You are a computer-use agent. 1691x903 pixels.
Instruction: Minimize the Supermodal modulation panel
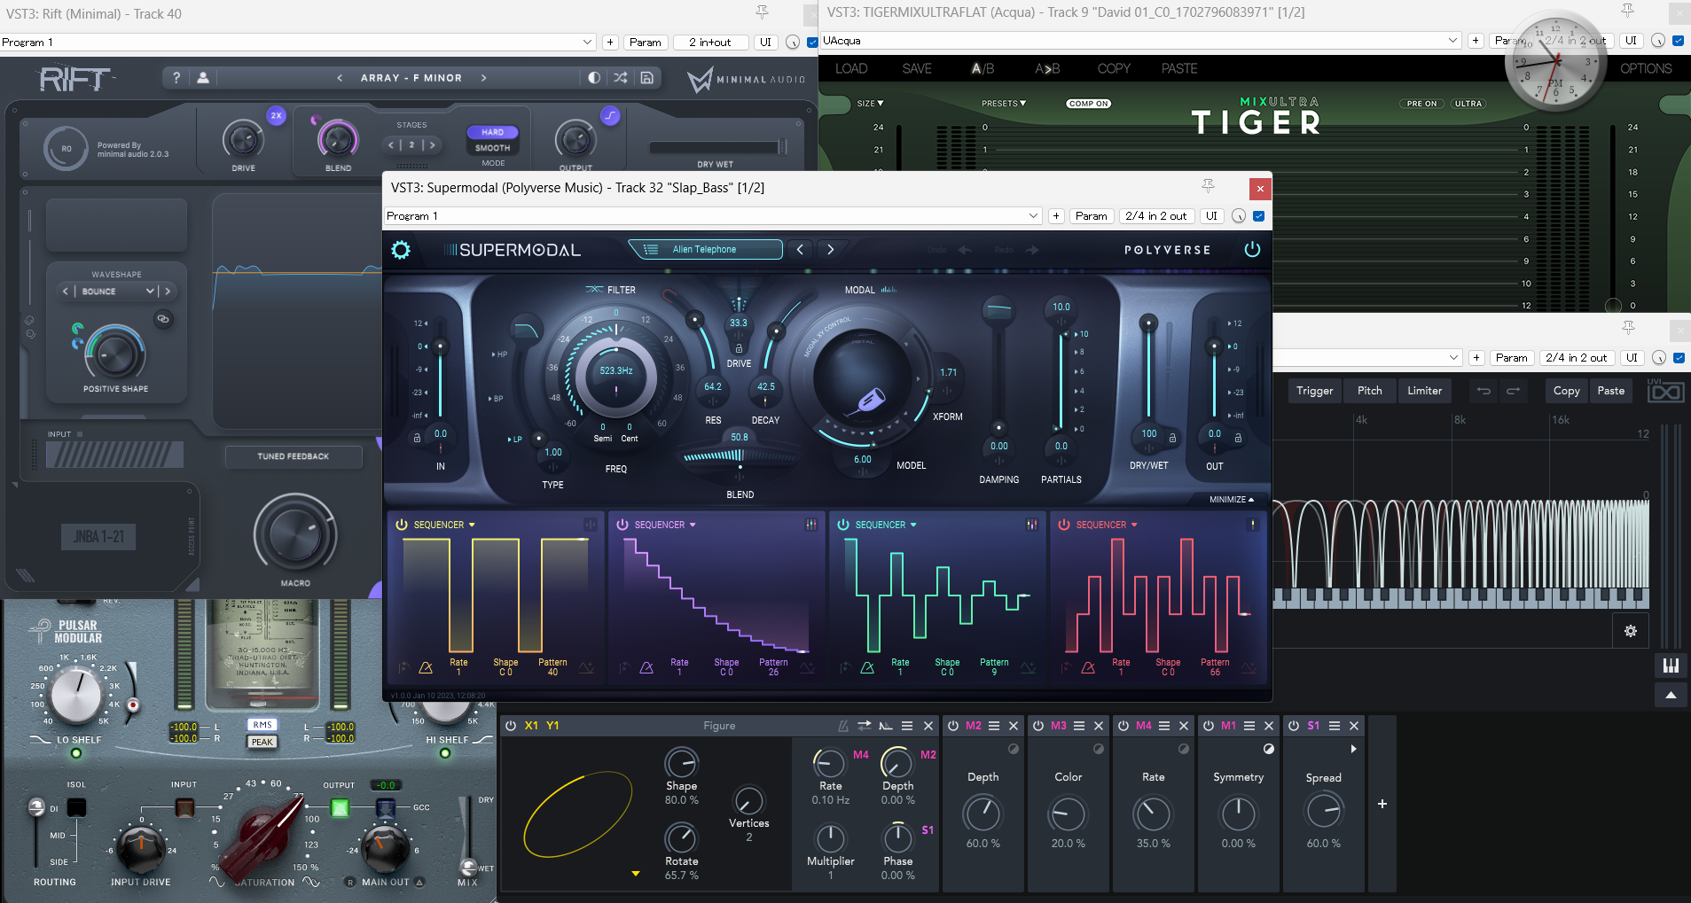(x=1231, y=500)
